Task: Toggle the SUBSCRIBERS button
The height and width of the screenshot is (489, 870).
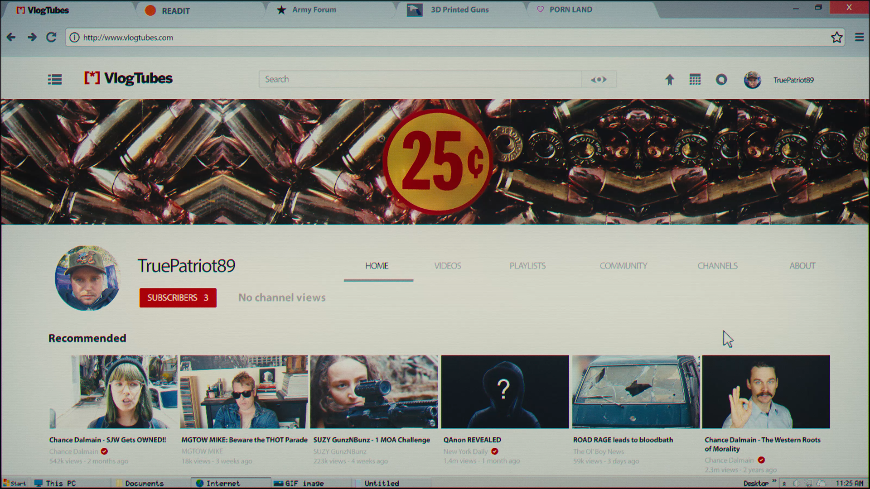Action: click(178, 297)
